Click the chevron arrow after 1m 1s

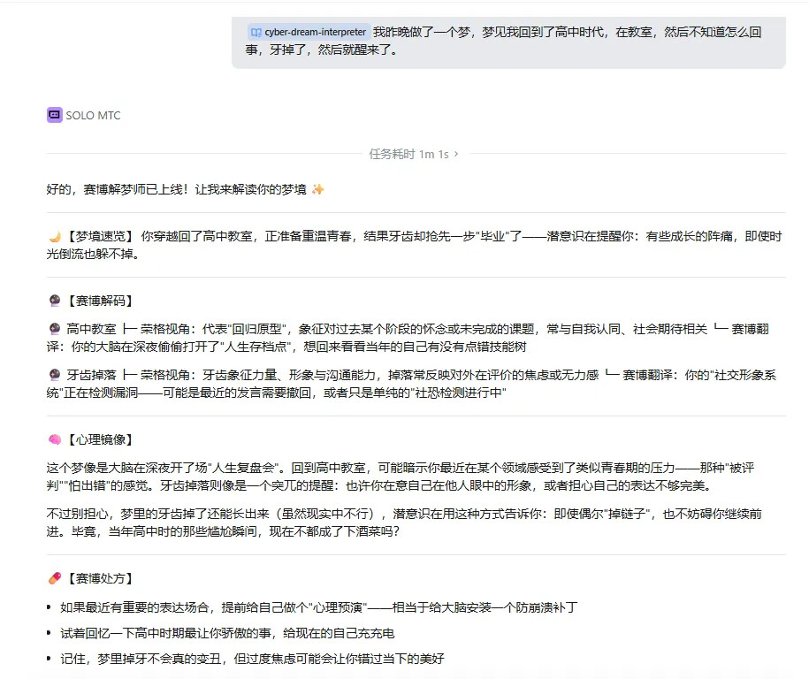(x=455, y=154)
